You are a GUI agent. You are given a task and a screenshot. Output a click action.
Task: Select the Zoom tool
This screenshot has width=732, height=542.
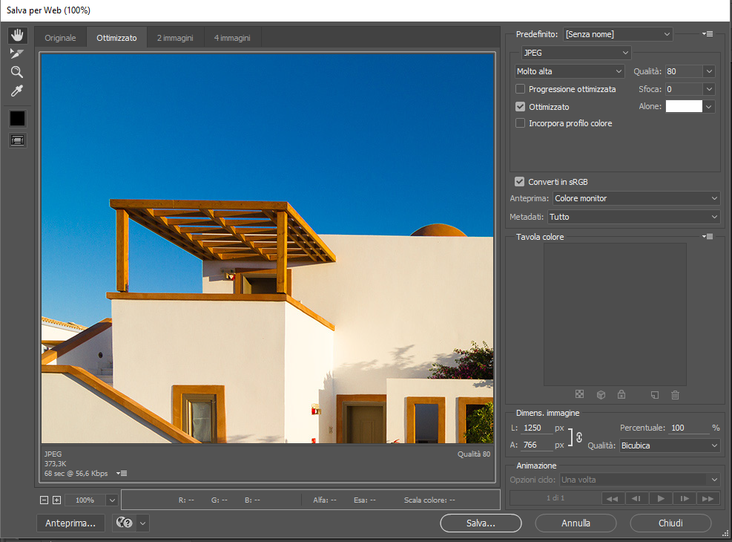[16, 72]
